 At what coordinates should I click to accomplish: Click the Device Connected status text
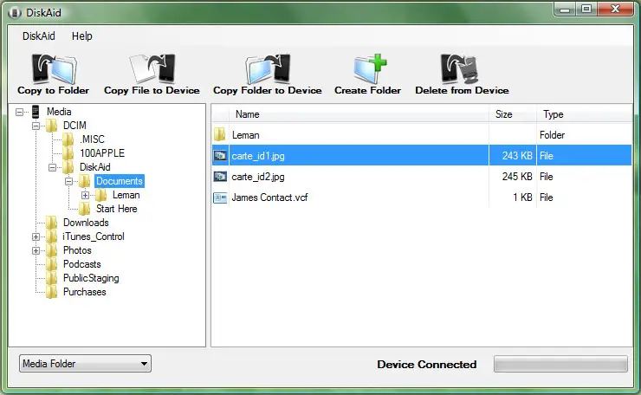point(427,365)
